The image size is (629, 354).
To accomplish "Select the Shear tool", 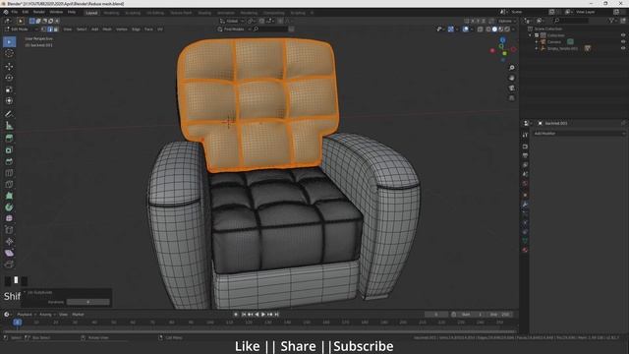I will pos(9,253).
